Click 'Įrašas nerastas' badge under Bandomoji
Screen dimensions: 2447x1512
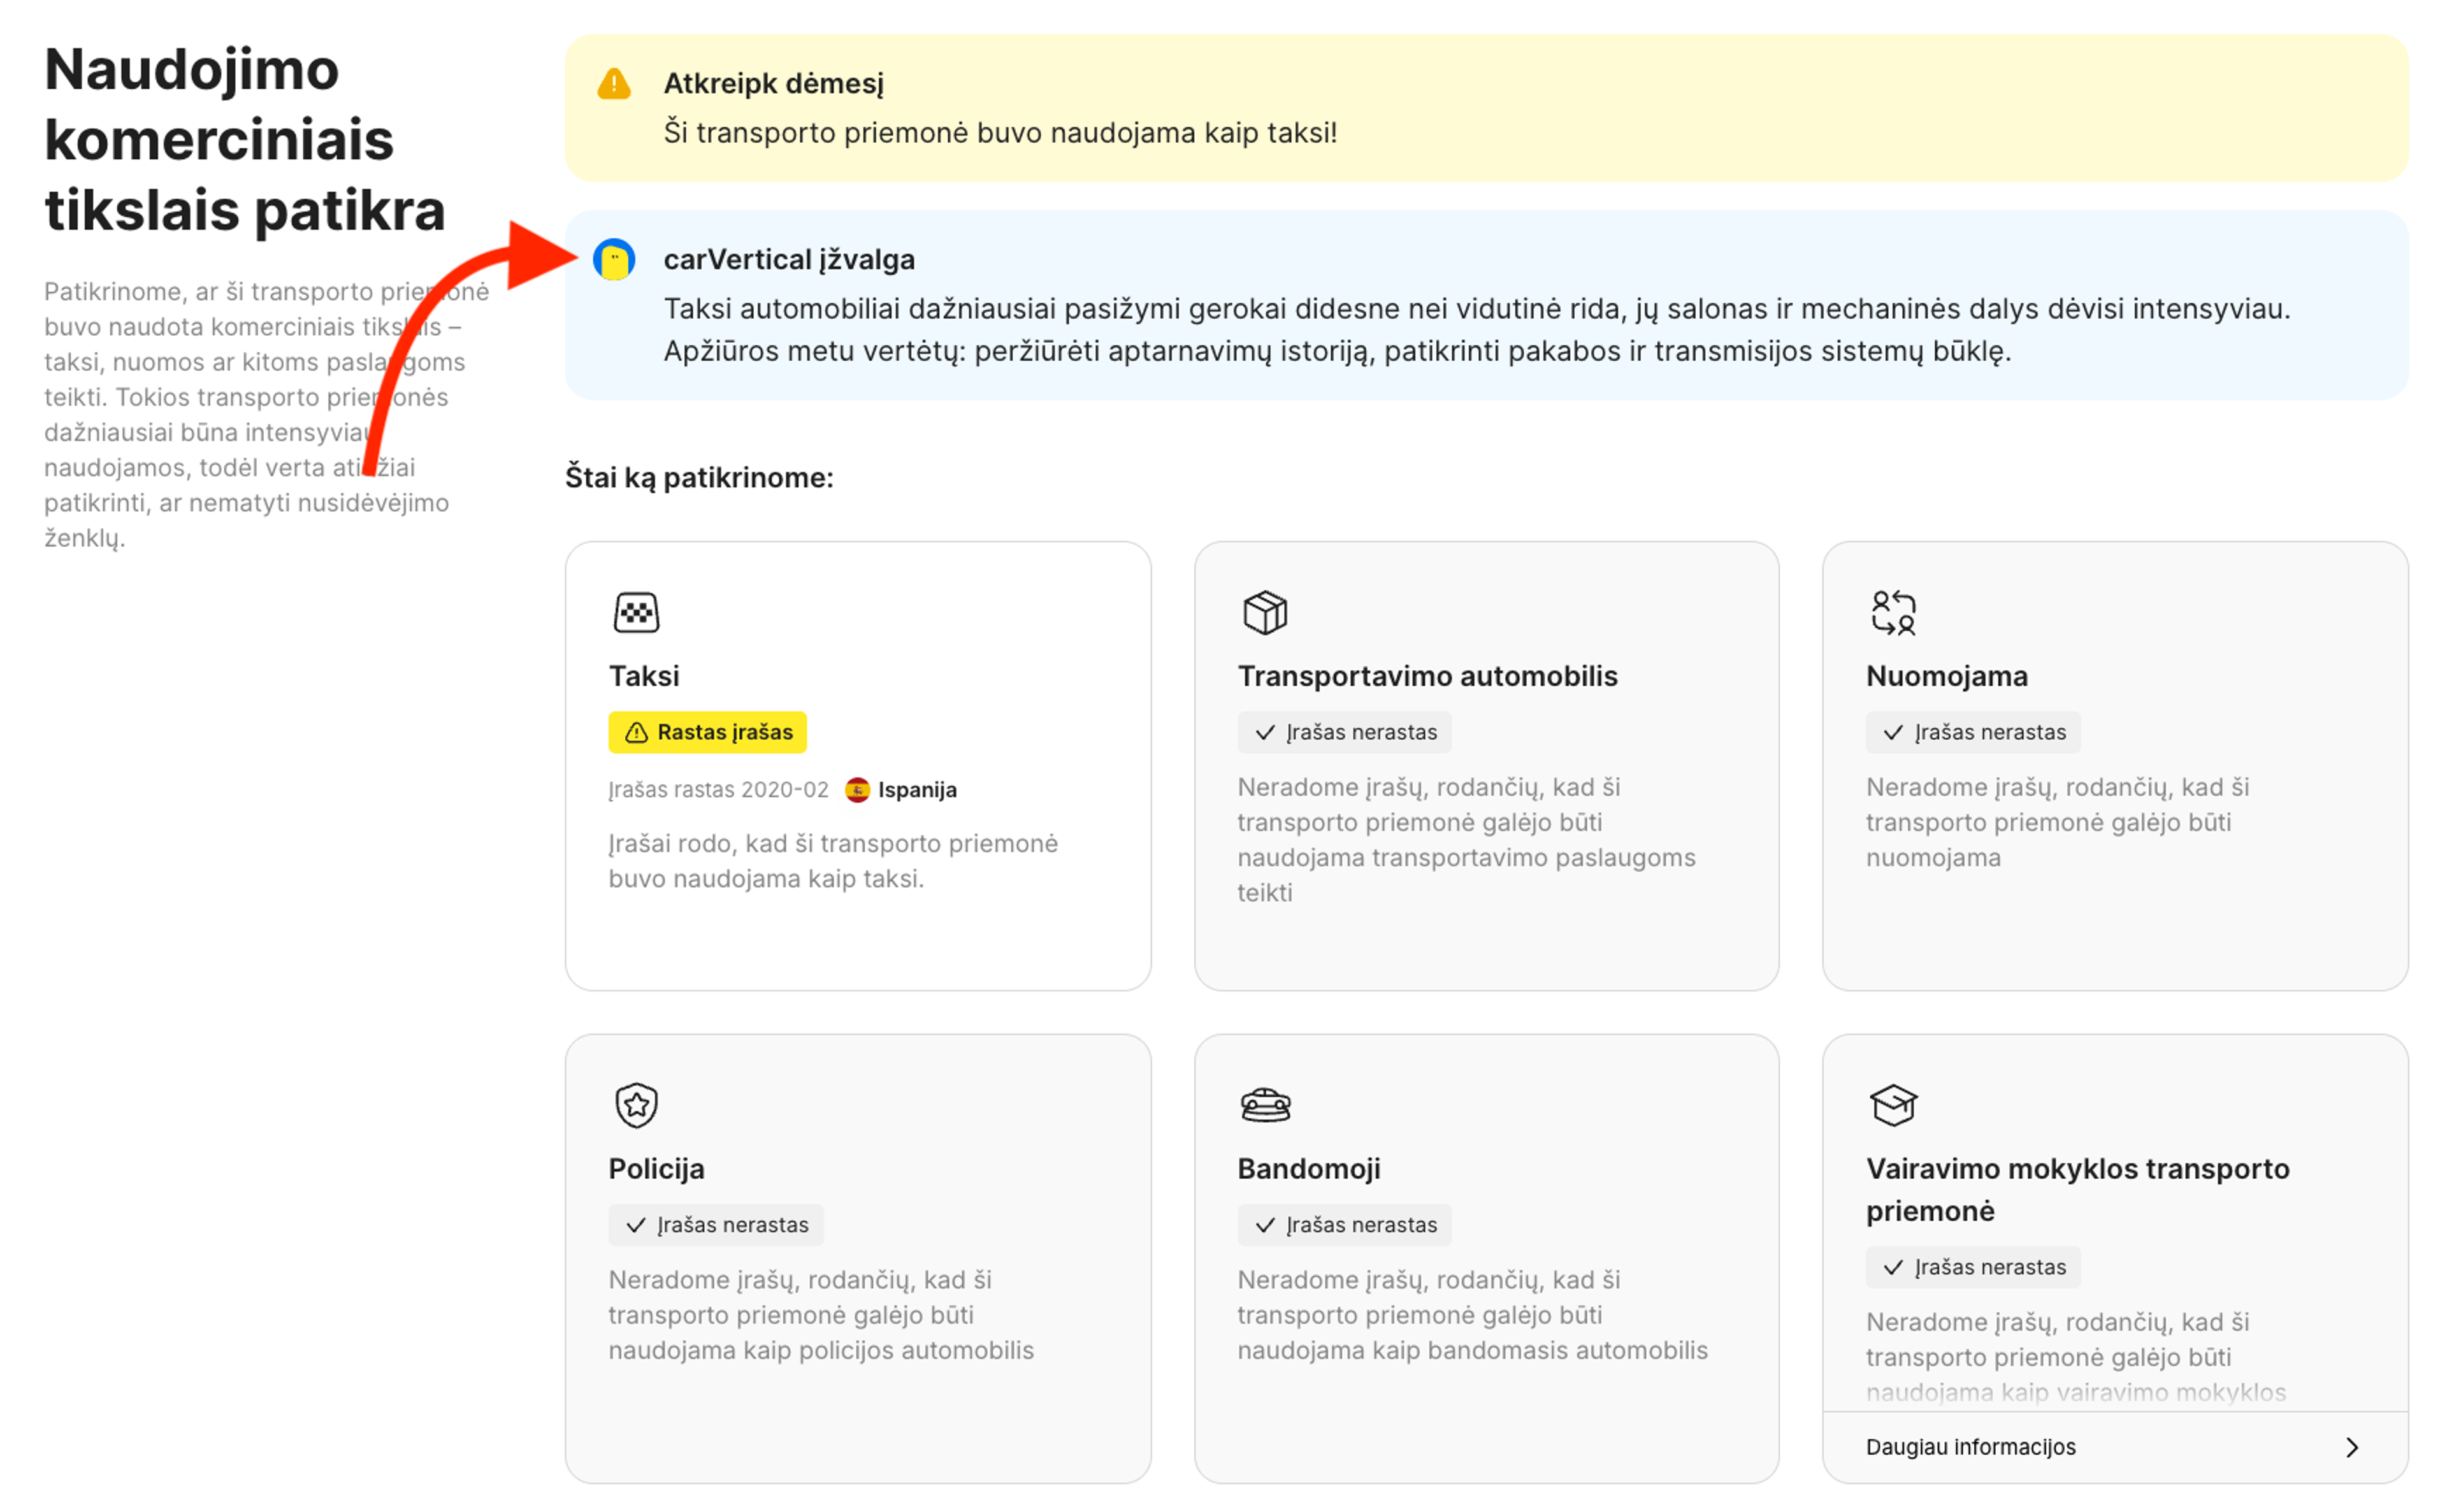pyautogui.click(x=1344, y=1225)
